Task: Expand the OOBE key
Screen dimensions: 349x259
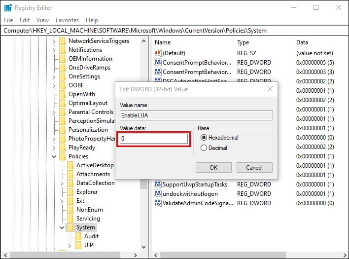Action: pos(54,86)
